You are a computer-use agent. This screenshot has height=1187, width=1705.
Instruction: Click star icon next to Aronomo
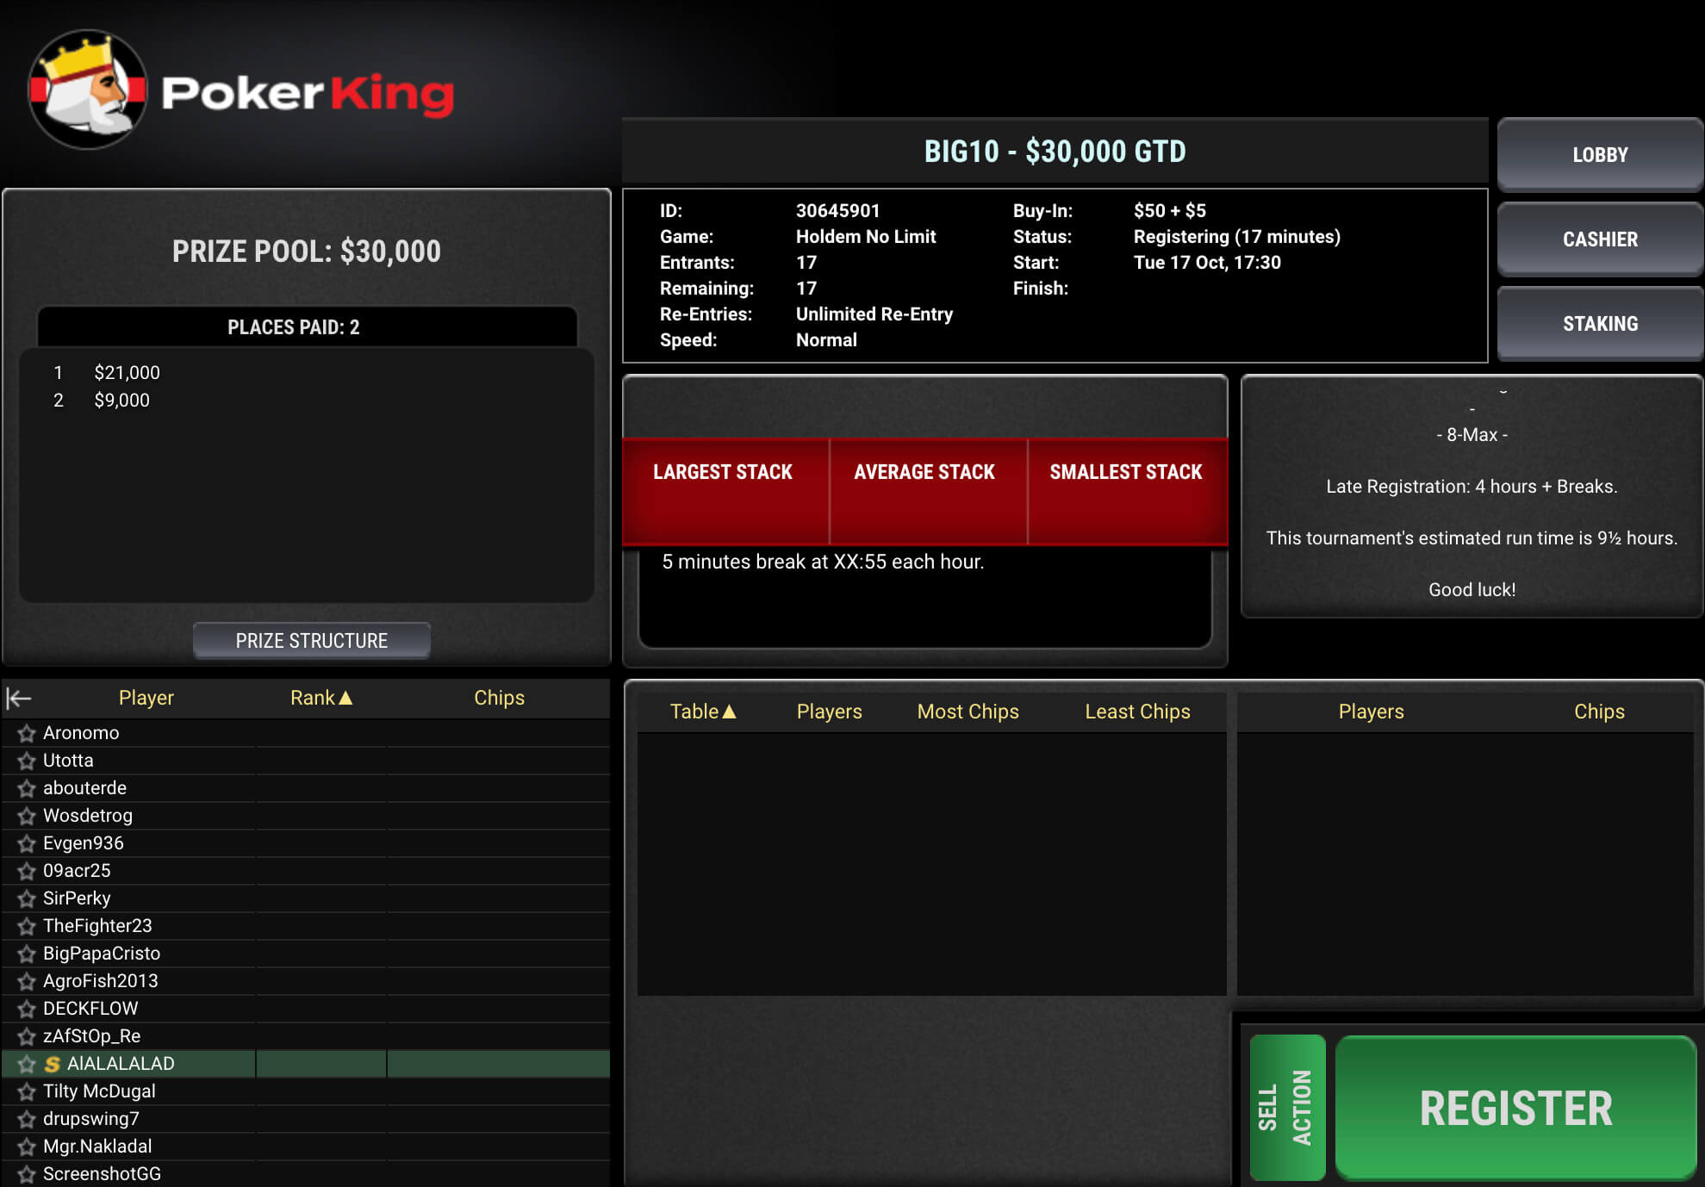(27, 733)
